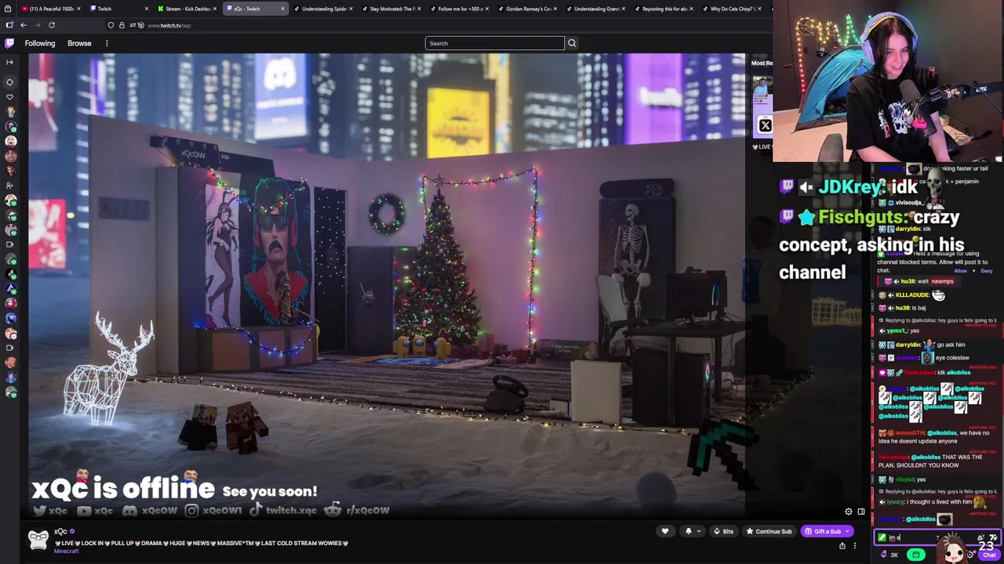
Task: Click the share icon below Gift a Sub
Action: click(x=842, y=546)
